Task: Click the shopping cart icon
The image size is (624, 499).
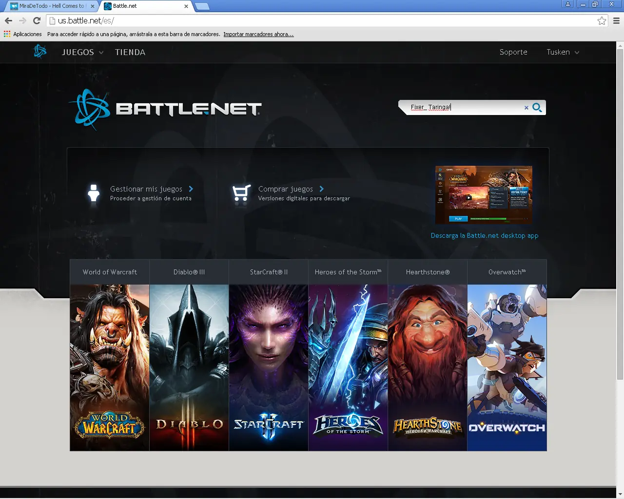Action: coord(241,193)
